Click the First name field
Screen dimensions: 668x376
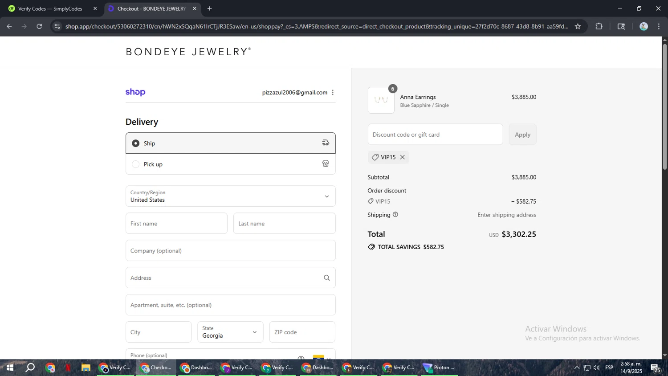click(176, 223)
